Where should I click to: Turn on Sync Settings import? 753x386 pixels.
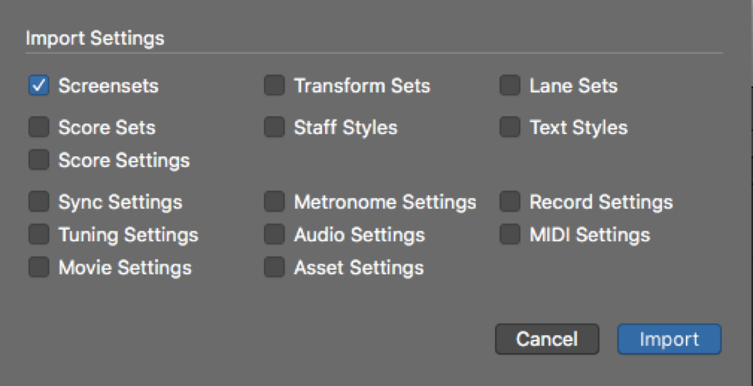point(39,202)
